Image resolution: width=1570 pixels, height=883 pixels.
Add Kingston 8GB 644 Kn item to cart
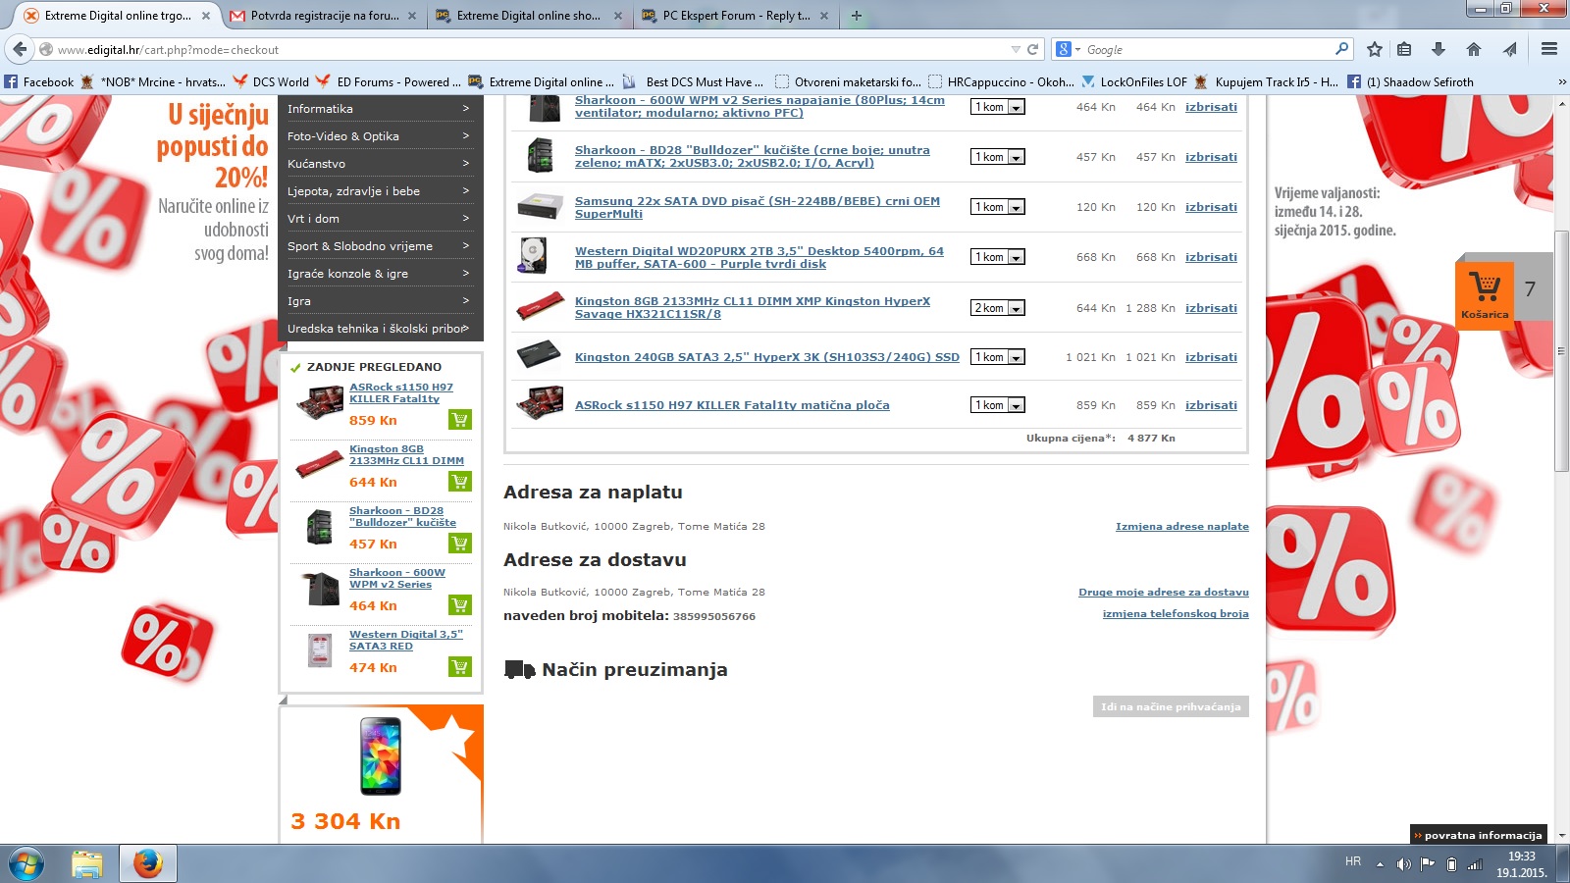click(x=459, y=482)
